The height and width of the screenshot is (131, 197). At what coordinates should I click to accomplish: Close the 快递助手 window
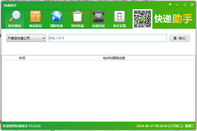[192, 5]
